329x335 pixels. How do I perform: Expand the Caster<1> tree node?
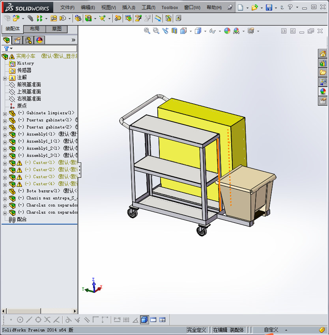coord(5,164)
